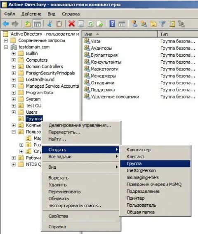198x234 pixels.
Task: Click the red X Delete icon
Action: coord(71,24)
